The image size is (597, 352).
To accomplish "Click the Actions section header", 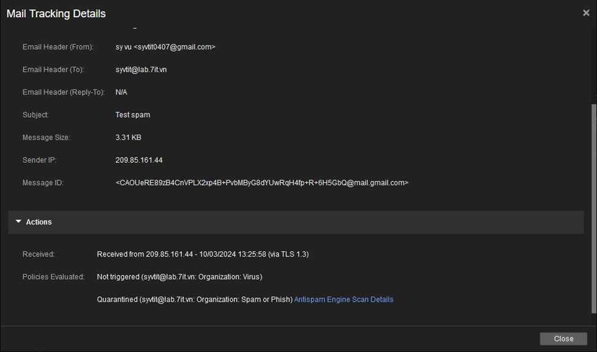I will [296, 222].
